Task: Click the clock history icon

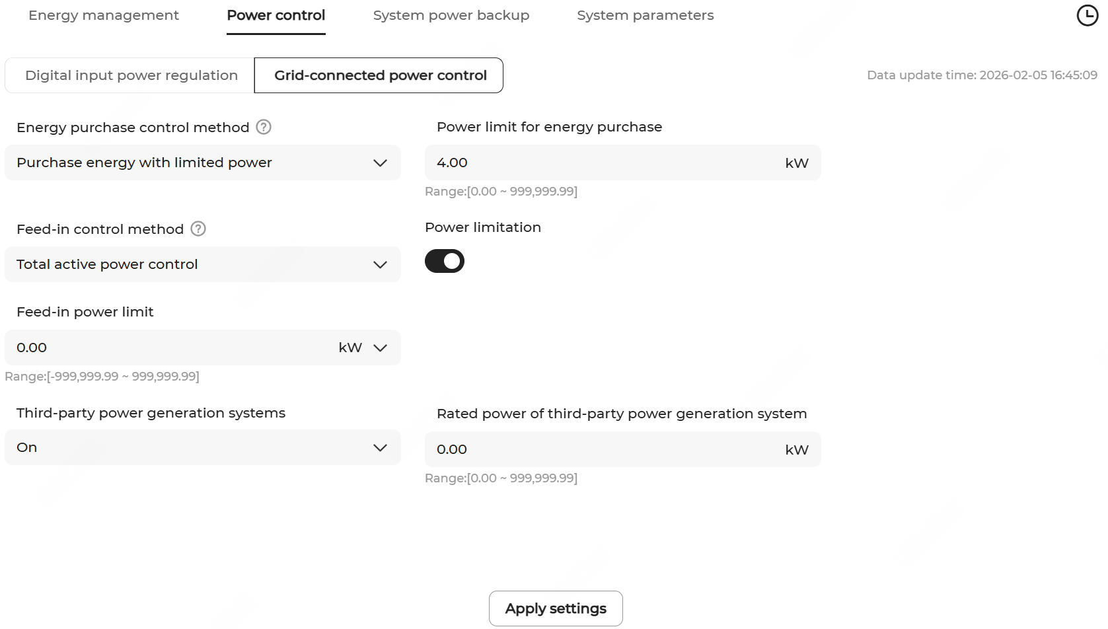Action: [x=1087, y=15]
